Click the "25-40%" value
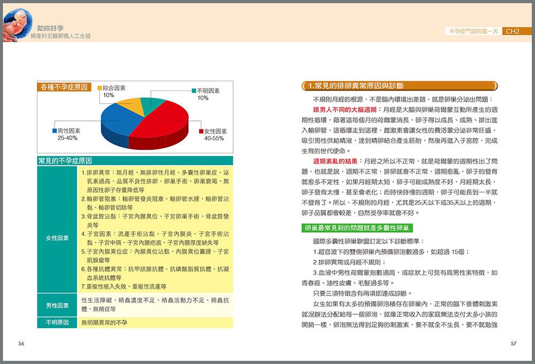The image size is (535, 364). [67, 138]
